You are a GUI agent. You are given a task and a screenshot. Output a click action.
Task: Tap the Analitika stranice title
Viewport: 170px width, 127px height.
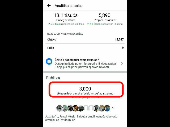[69, 6]
